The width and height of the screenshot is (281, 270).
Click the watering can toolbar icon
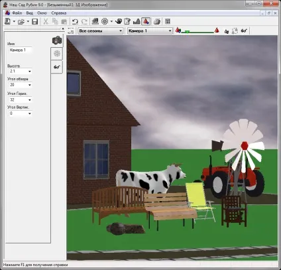click(x=119, y=21)
